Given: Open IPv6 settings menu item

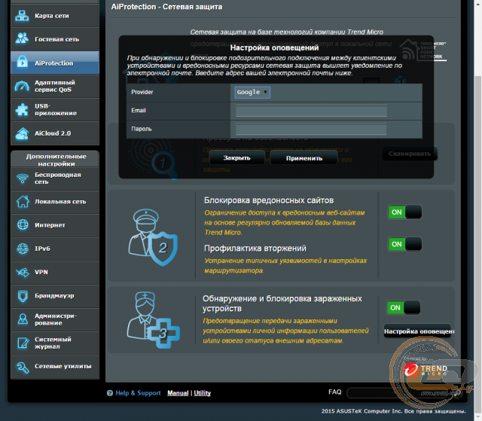Looking at the screenshot, I should [55, 249].
